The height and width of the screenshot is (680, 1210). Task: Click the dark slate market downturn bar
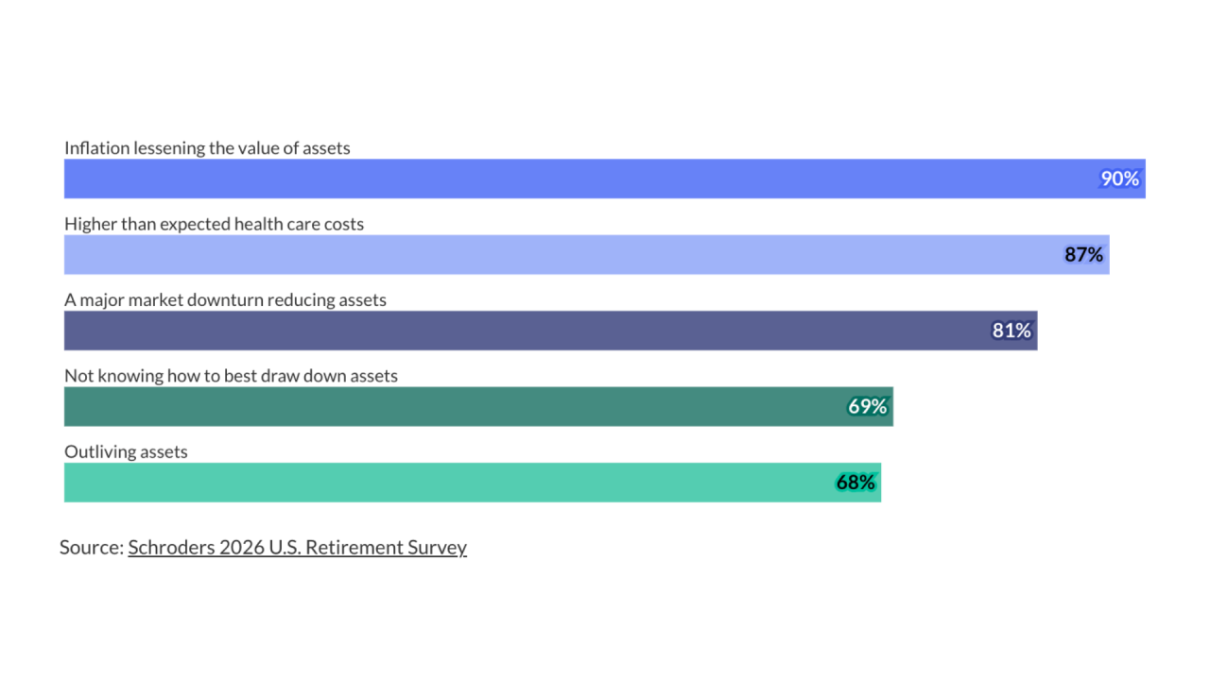(551, 331)
